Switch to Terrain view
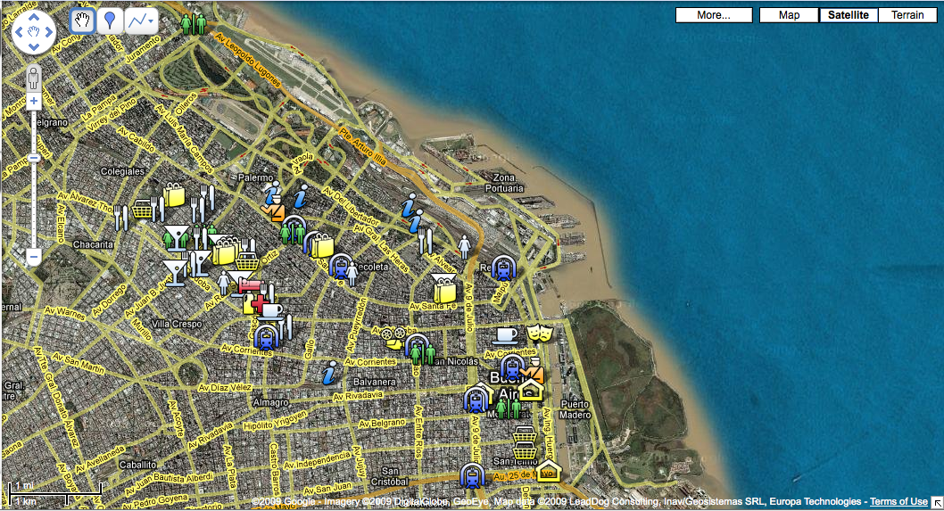The width and height of the screenshot is (944, 511). point(907,15)
